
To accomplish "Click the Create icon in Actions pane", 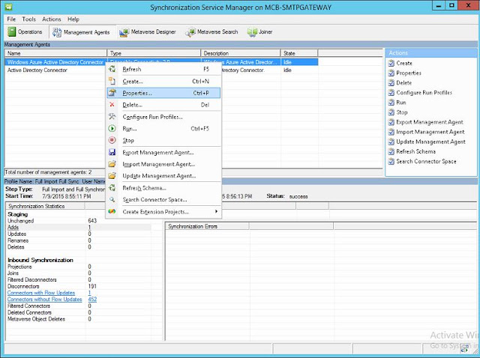I will [391, 63].
